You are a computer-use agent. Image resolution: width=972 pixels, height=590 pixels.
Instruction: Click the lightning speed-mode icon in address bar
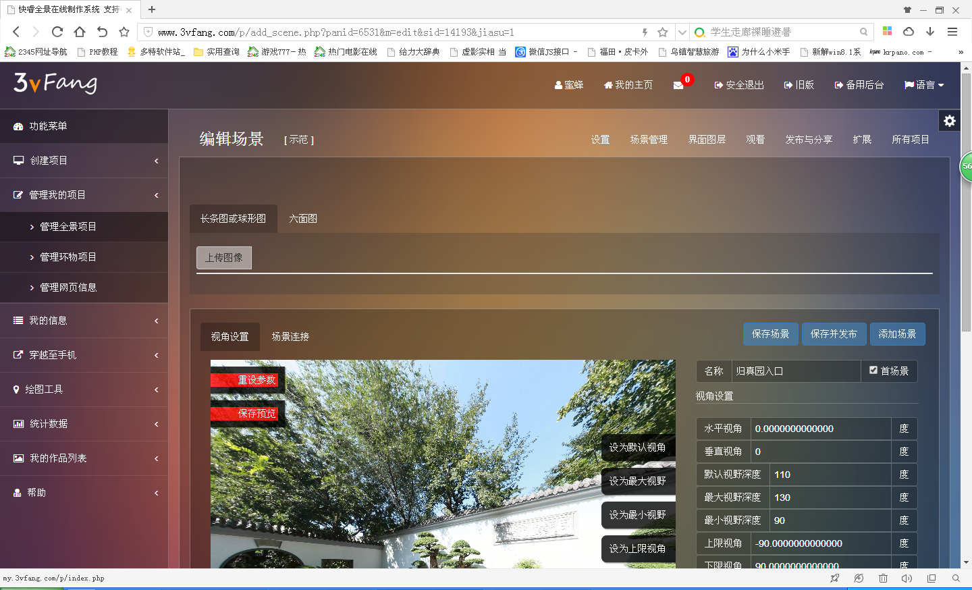[645, 32]
